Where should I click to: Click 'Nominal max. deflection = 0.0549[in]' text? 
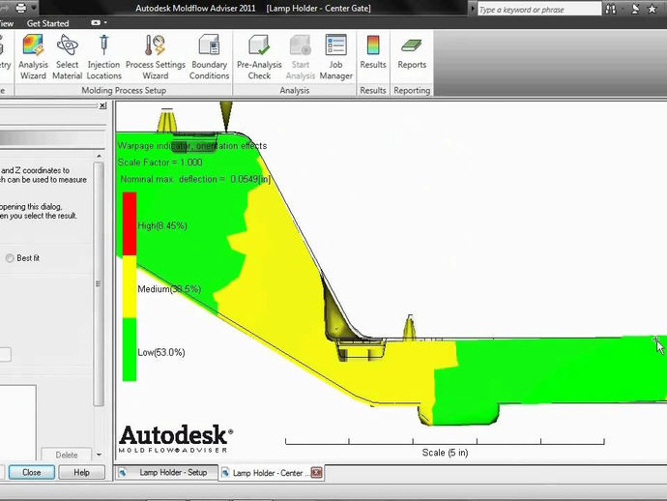point(195,179)
